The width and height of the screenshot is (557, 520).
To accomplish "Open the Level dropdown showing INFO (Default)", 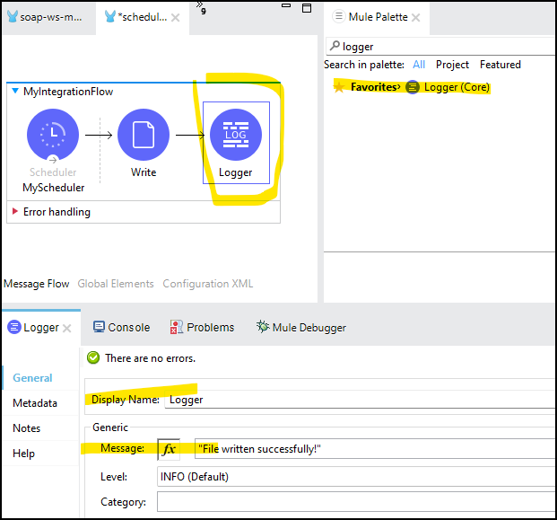I will click(x=355, y=477).
